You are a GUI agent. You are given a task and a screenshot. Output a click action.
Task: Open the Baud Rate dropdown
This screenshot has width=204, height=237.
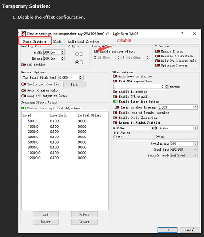(184, 149)
